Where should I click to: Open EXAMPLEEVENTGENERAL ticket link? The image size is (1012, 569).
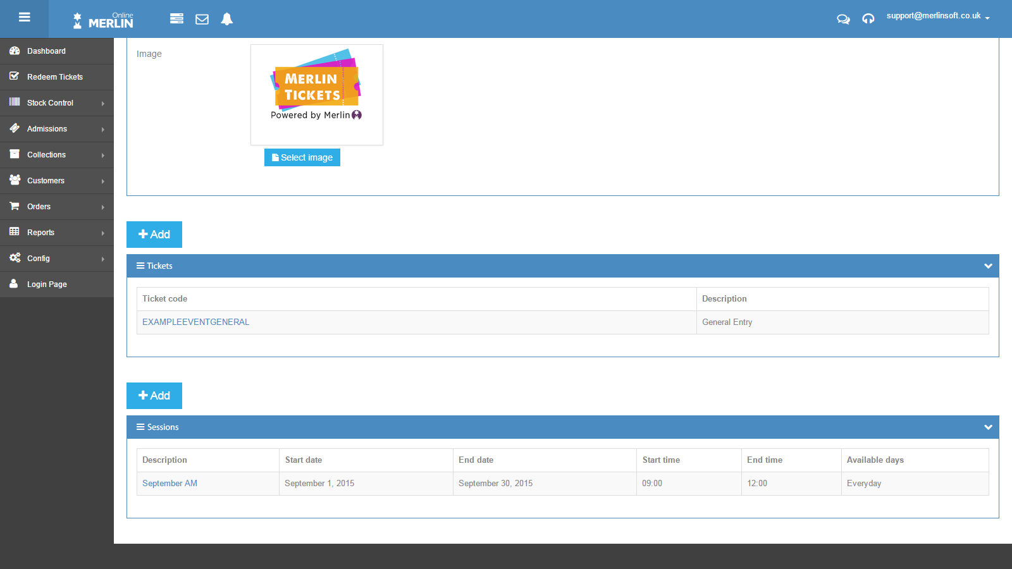(x=195, y=322)
